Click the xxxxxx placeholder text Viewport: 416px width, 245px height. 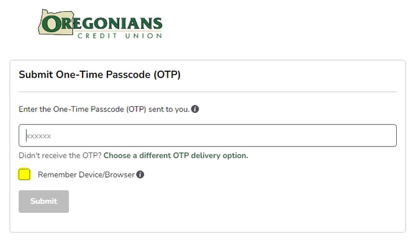point(38,136)
